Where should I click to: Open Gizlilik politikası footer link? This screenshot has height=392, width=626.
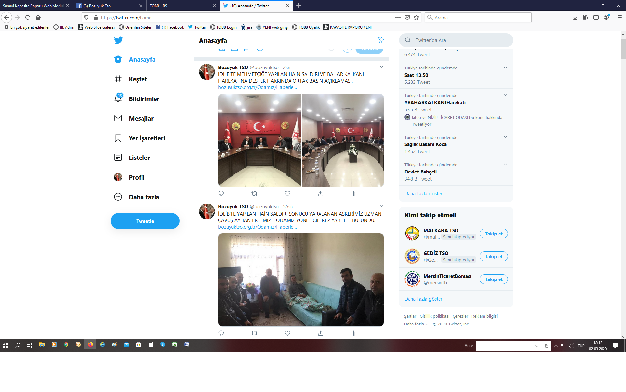(x=434, y=316)
